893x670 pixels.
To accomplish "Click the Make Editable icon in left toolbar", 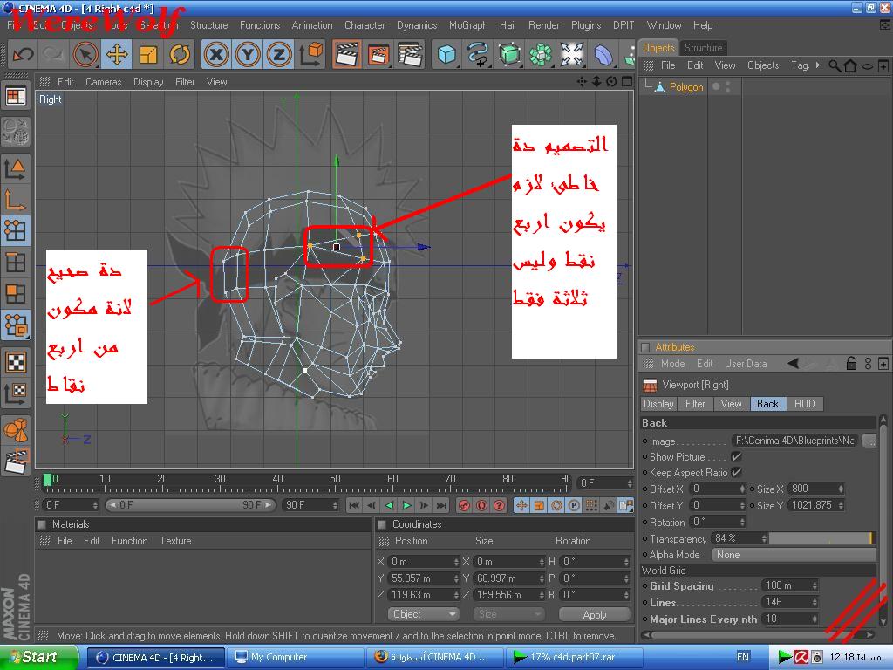I will click(16, 131).
